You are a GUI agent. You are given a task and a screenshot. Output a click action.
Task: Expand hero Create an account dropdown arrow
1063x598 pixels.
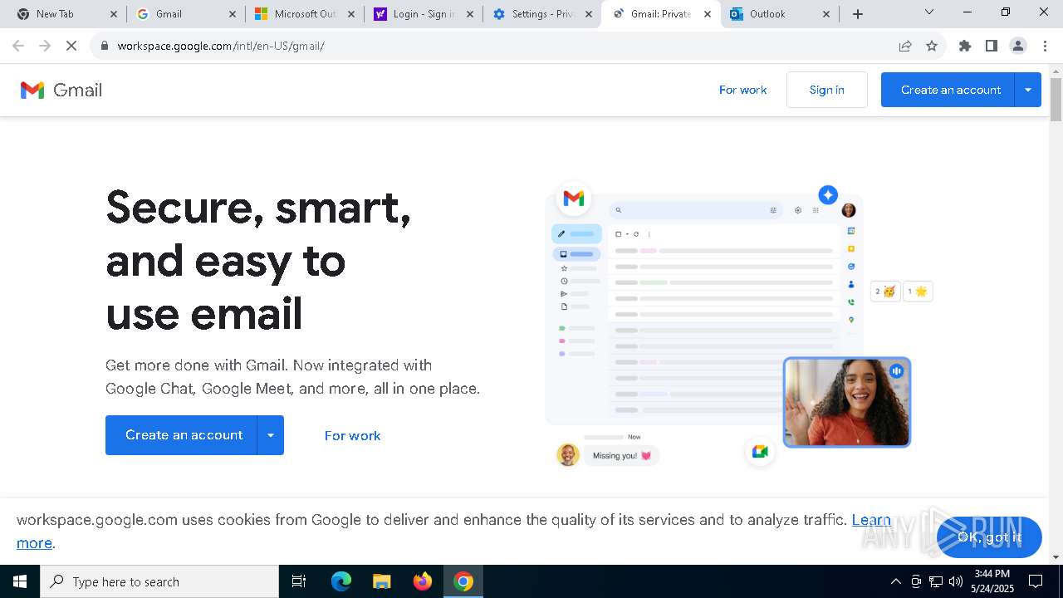(271, 435)
